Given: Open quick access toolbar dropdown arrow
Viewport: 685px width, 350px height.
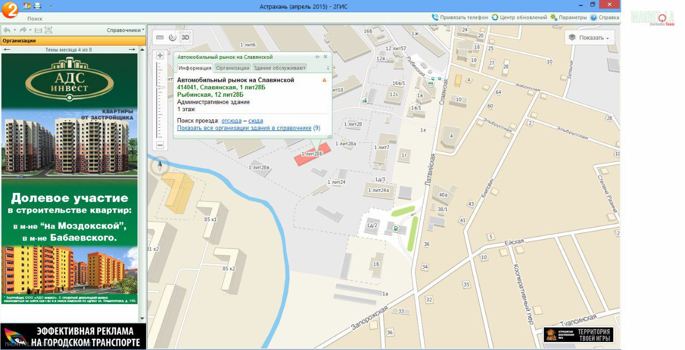Looking at the screenshot, I should tap(51, 5).
